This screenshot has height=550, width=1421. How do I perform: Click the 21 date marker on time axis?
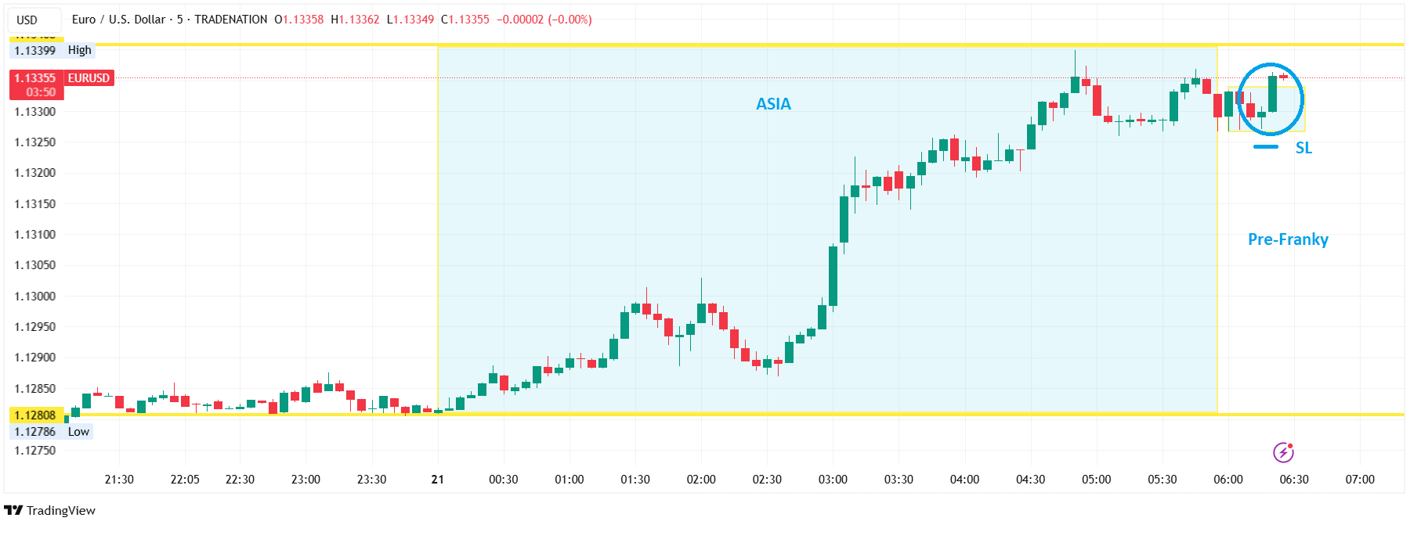pos(437,480)
